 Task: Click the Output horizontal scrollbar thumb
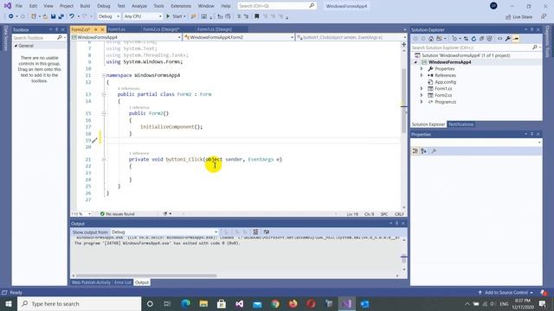click(x=146, y=276)
